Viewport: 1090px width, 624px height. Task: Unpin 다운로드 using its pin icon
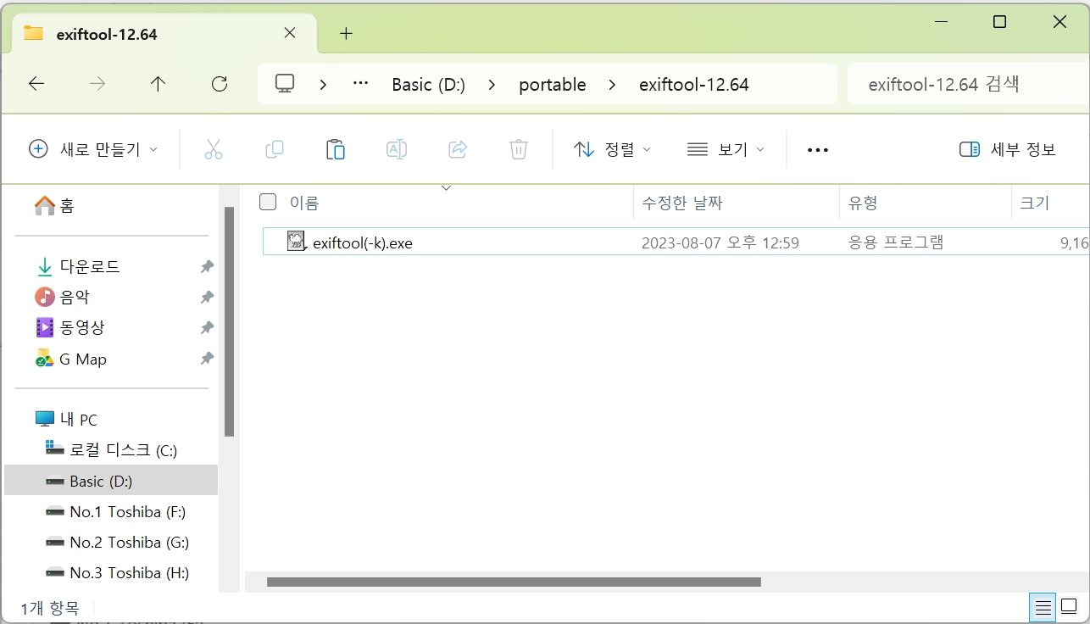pyautogui.click(x=207, y=267)
